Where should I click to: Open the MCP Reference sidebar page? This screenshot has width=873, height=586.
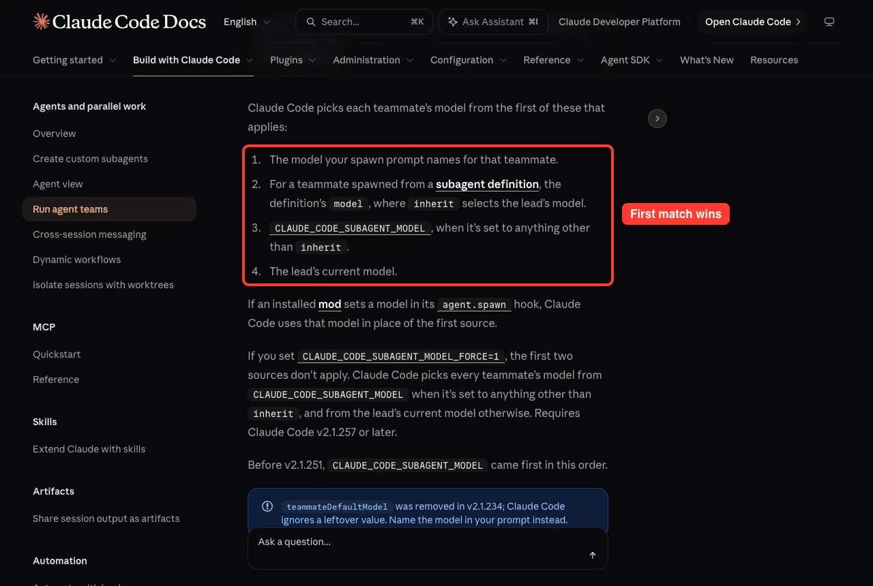click(x=56, y=380)
